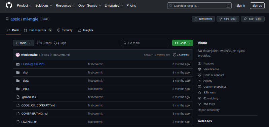Expand the Enterprise menu
Viewport: 269px width, 127px height.
114,5
